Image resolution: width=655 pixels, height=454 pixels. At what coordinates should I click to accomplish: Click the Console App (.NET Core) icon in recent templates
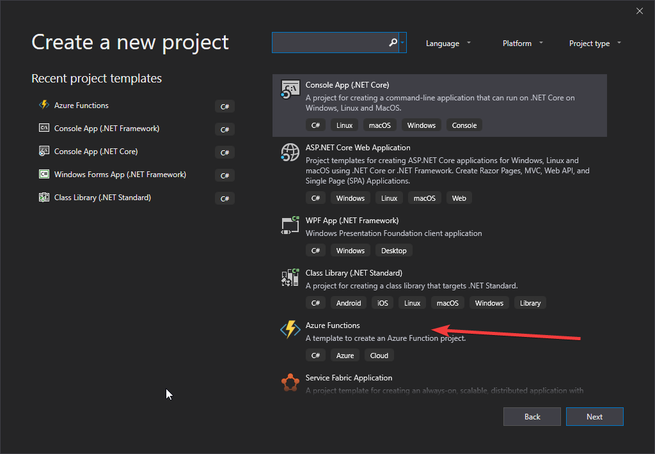[44, 151]
